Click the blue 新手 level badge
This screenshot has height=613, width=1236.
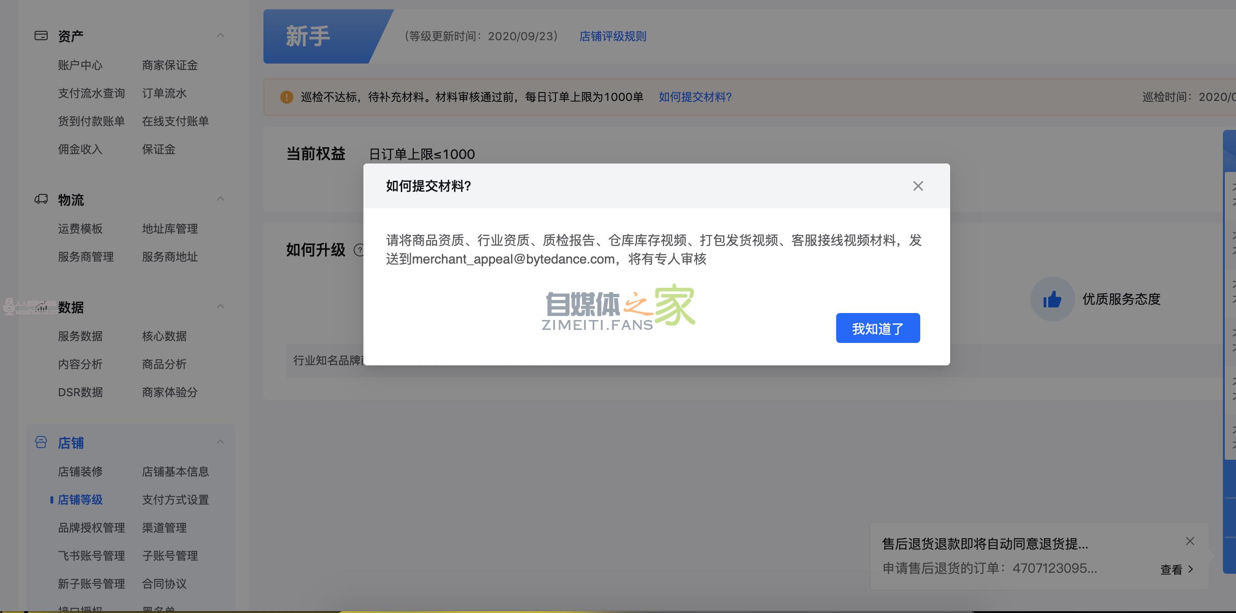coord(306,36)
